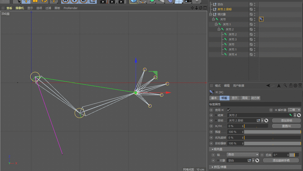The width and height of the screenshot is (303, 171).
Task: Toggle visibility dots for 关节.3
Action: [254, 39]
